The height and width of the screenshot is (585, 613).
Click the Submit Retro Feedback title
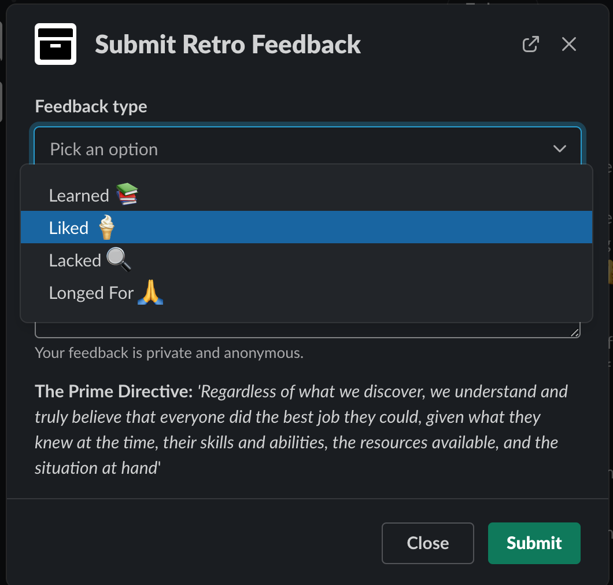point(228,44)
